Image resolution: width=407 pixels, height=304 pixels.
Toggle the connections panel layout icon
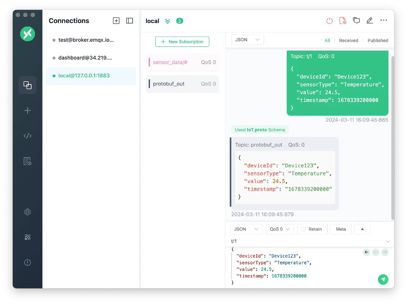[130, 21]
